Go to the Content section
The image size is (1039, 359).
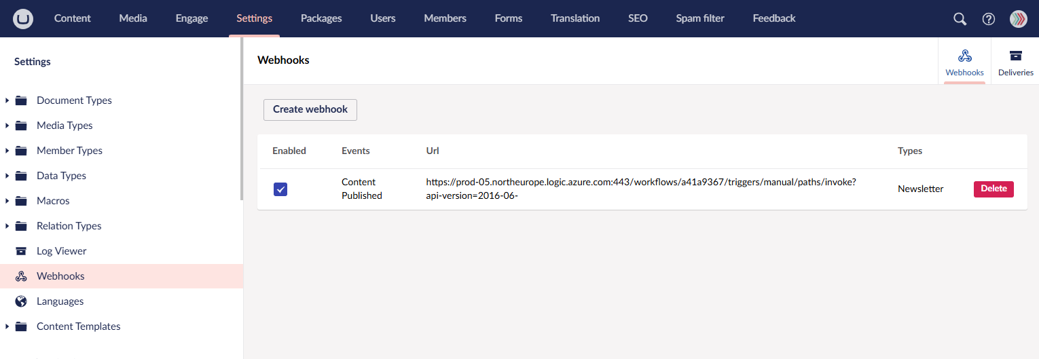coord(73,18)
